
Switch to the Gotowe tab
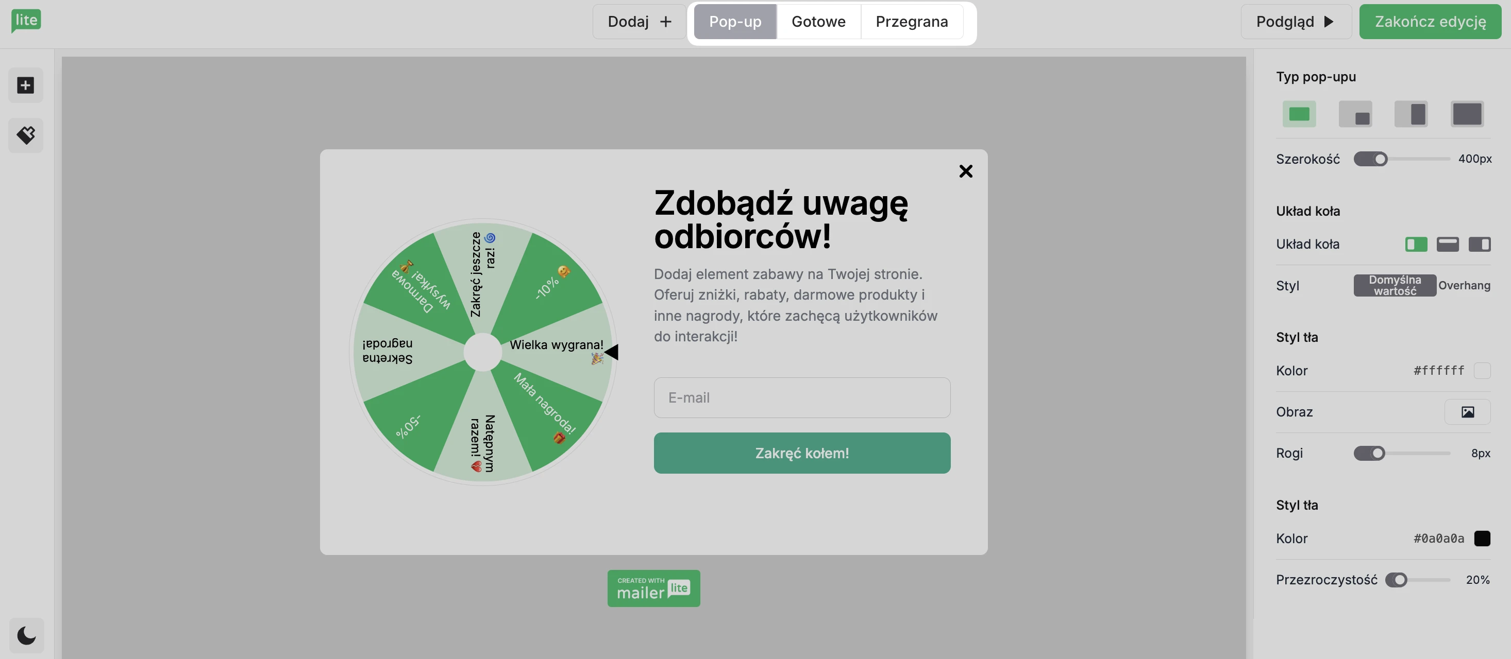click(818, 22)
